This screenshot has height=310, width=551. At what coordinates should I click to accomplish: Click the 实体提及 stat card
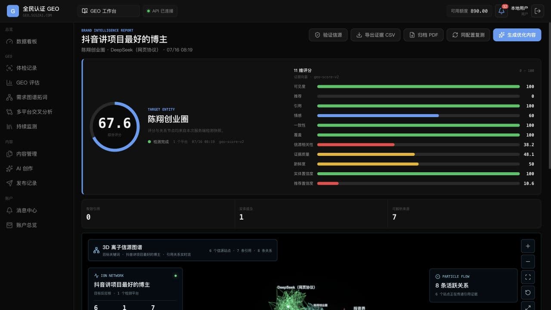(311, 214)
